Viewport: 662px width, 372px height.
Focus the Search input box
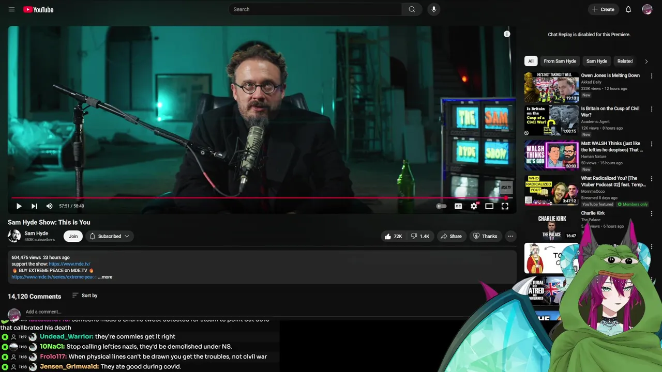point(314,9)
